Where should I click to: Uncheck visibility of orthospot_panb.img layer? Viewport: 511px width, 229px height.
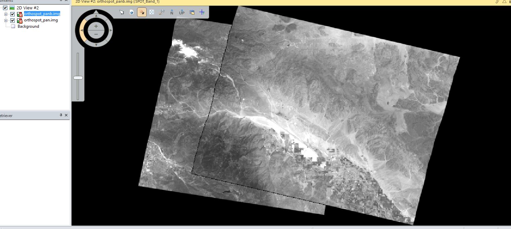(12, 14)
